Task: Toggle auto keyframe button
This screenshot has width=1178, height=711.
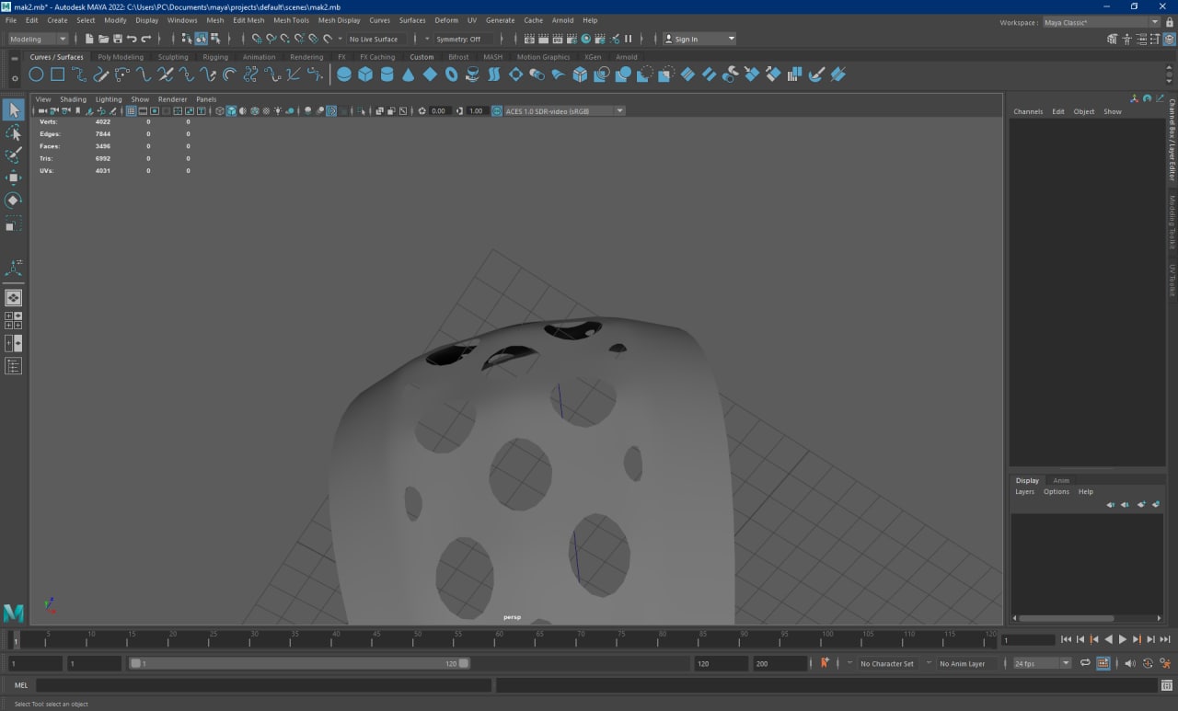Action: [1148, 663]
